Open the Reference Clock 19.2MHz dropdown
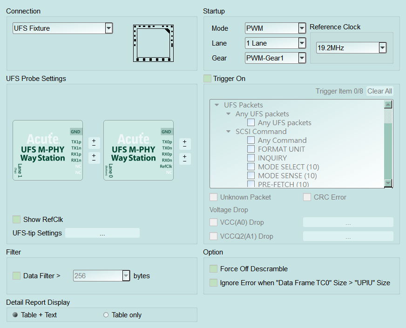 [x=352, y=48]
